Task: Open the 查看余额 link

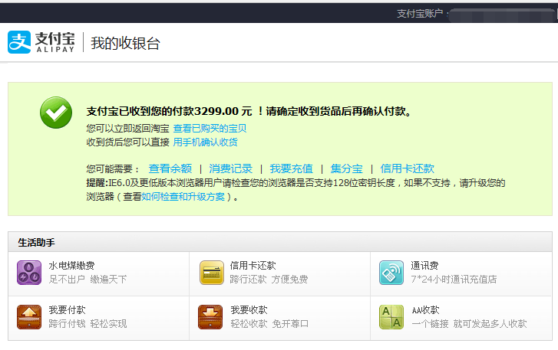Action: [170, 168]
